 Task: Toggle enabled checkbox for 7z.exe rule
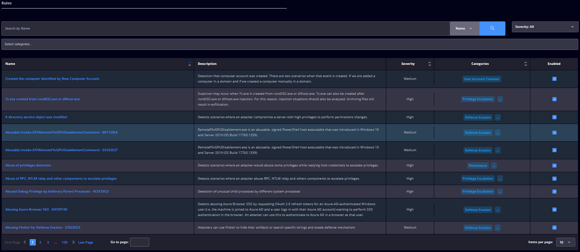(554, 99)
